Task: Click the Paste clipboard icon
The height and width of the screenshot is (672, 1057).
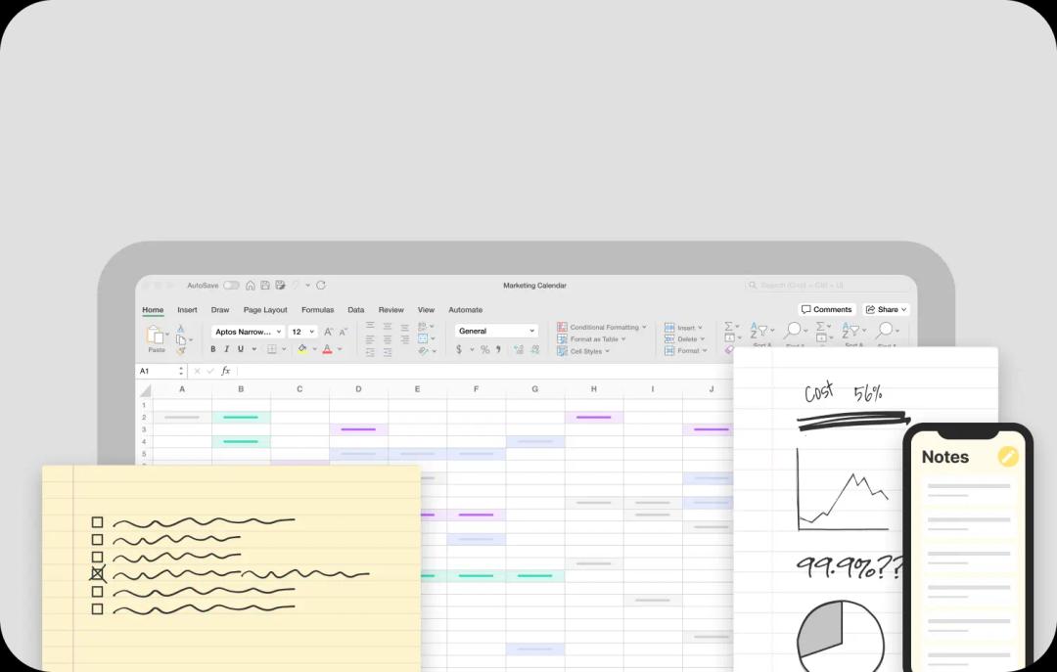Action: point(155,335)
